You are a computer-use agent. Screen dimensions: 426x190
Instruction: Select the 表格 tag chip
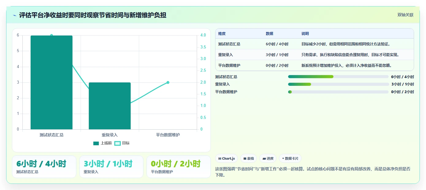pos(249,158)
